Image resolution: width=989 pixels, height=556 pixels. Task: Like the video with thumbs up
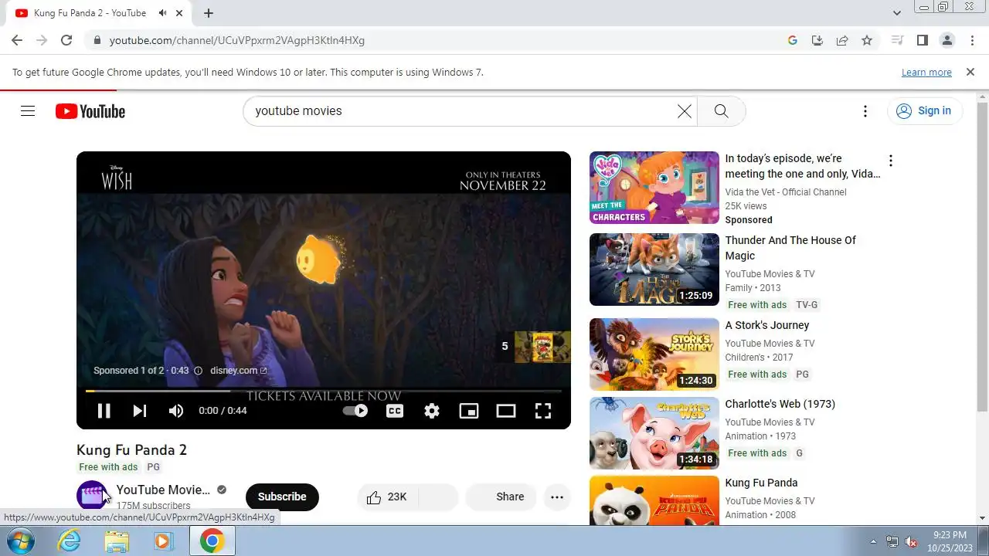click(x=387, y=497)
